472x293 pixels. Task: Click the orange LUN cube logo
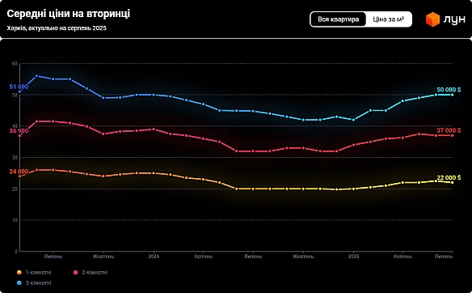[432, 19]
